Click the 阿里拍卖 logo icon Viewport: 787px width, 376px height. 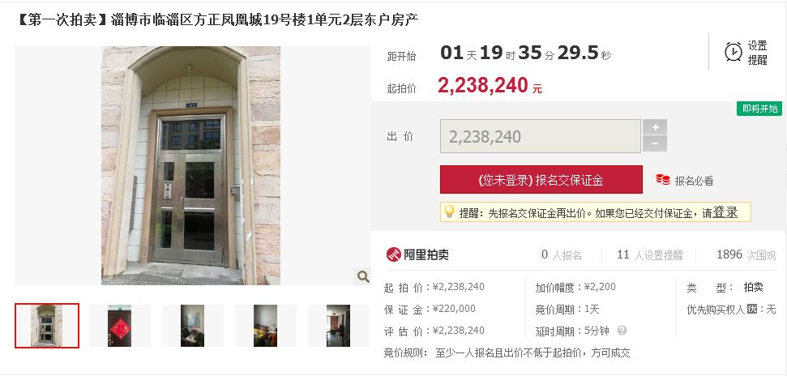coord(394,254)
